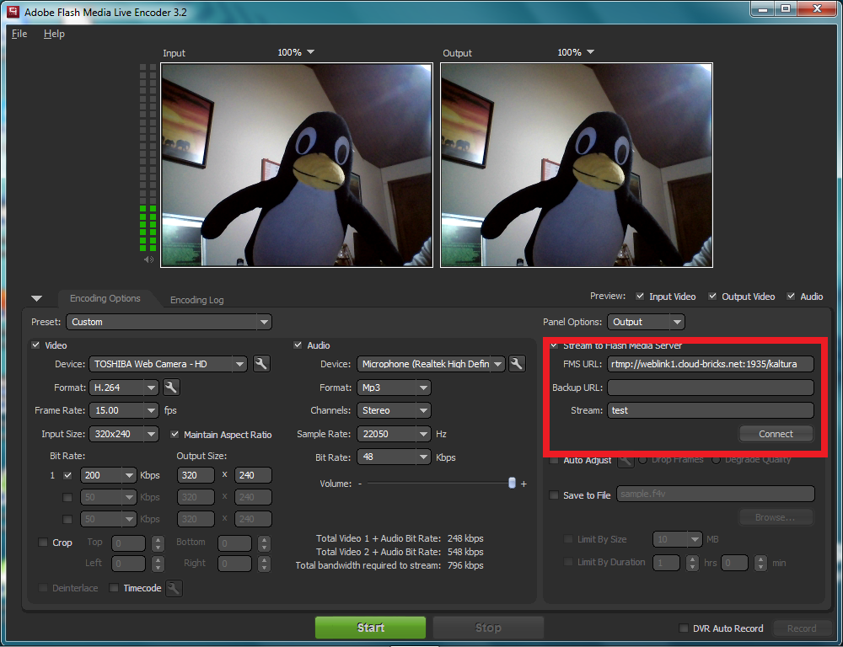Viewport: 843px width, 647px height.
Task: Open the video Format dropdown
Action: [124, 387]
